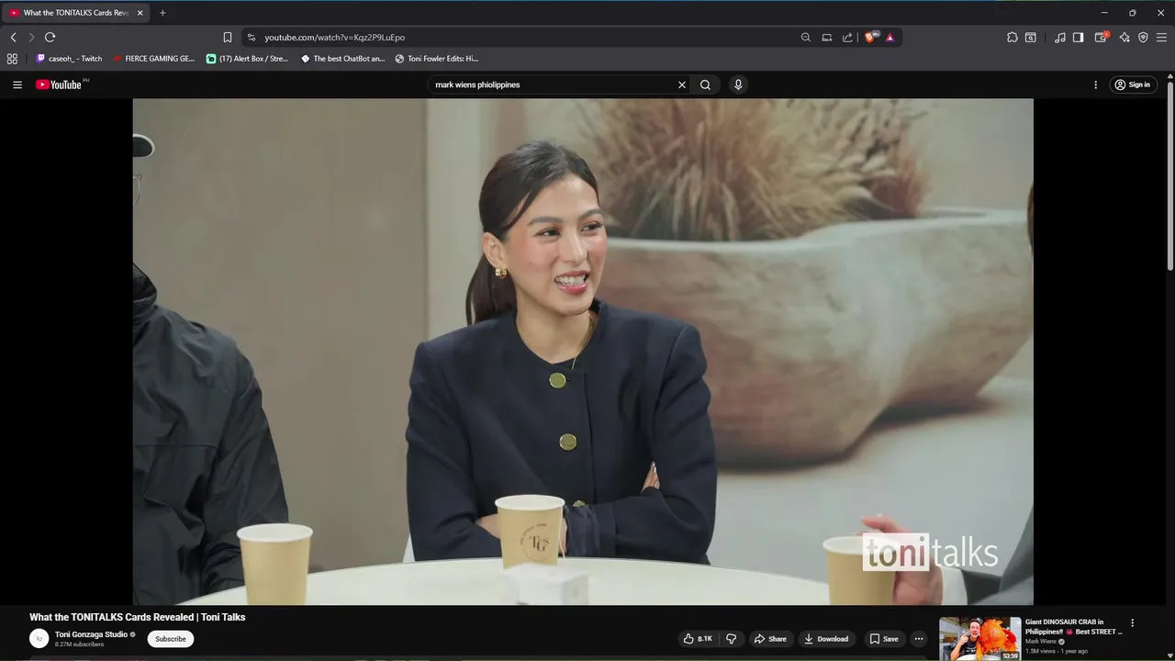The image size is (1175, 661).
Task: Click 'Mark Wiens' channel name in suggestion
Action: tap(1041, 642)
